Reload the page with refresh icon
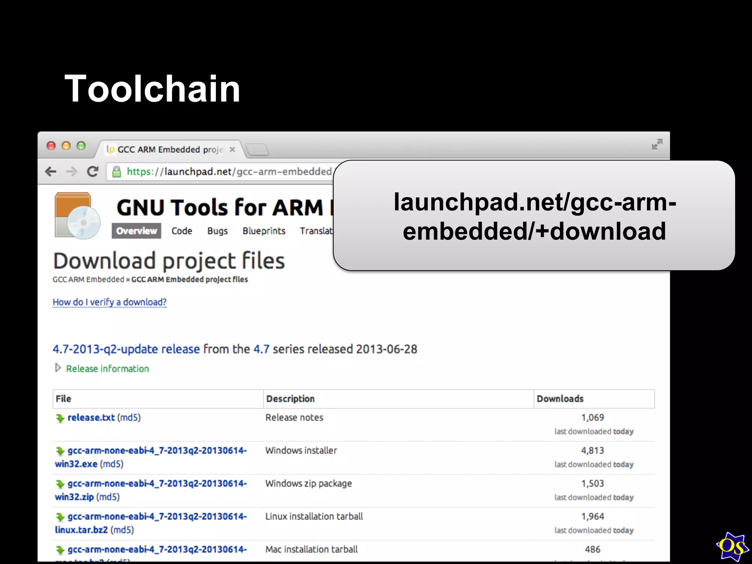This screenshot has width=752, height=564. tap(93, 171)
